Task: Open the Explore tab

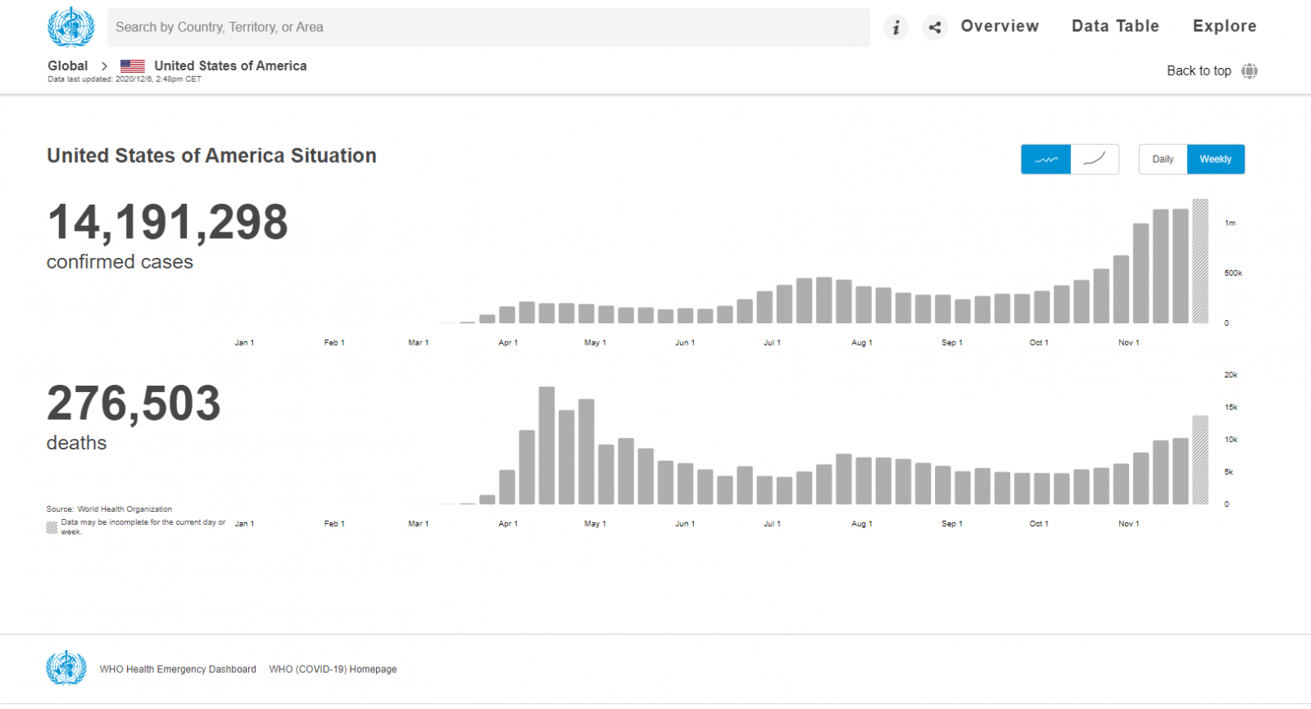Action: click(x=1224, y=26)
